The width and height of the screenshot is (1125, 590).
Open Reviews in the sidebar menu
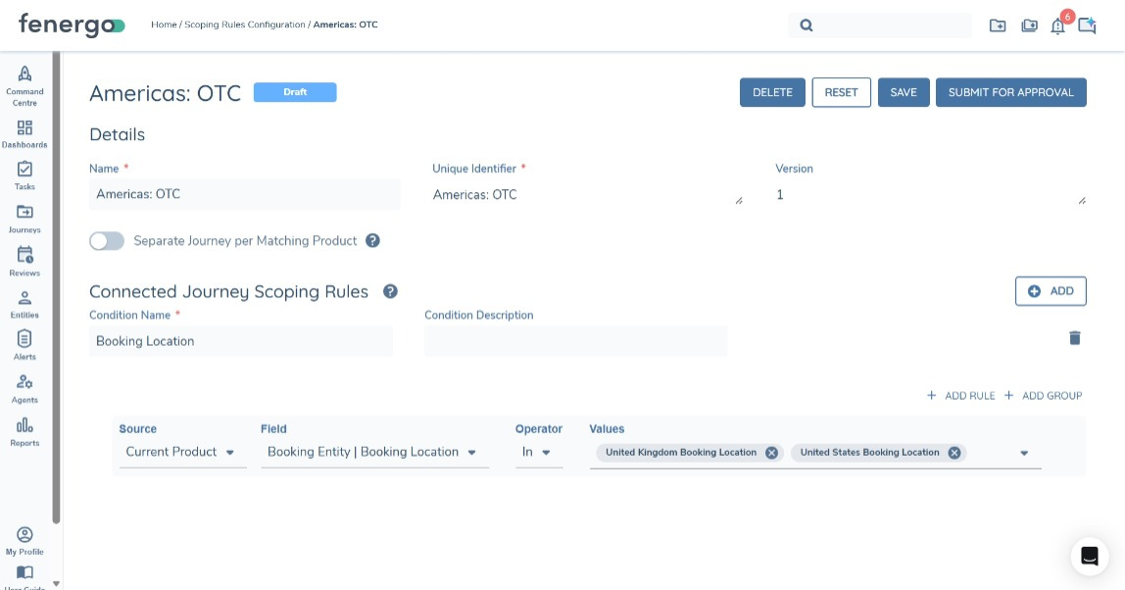(24, 256)
